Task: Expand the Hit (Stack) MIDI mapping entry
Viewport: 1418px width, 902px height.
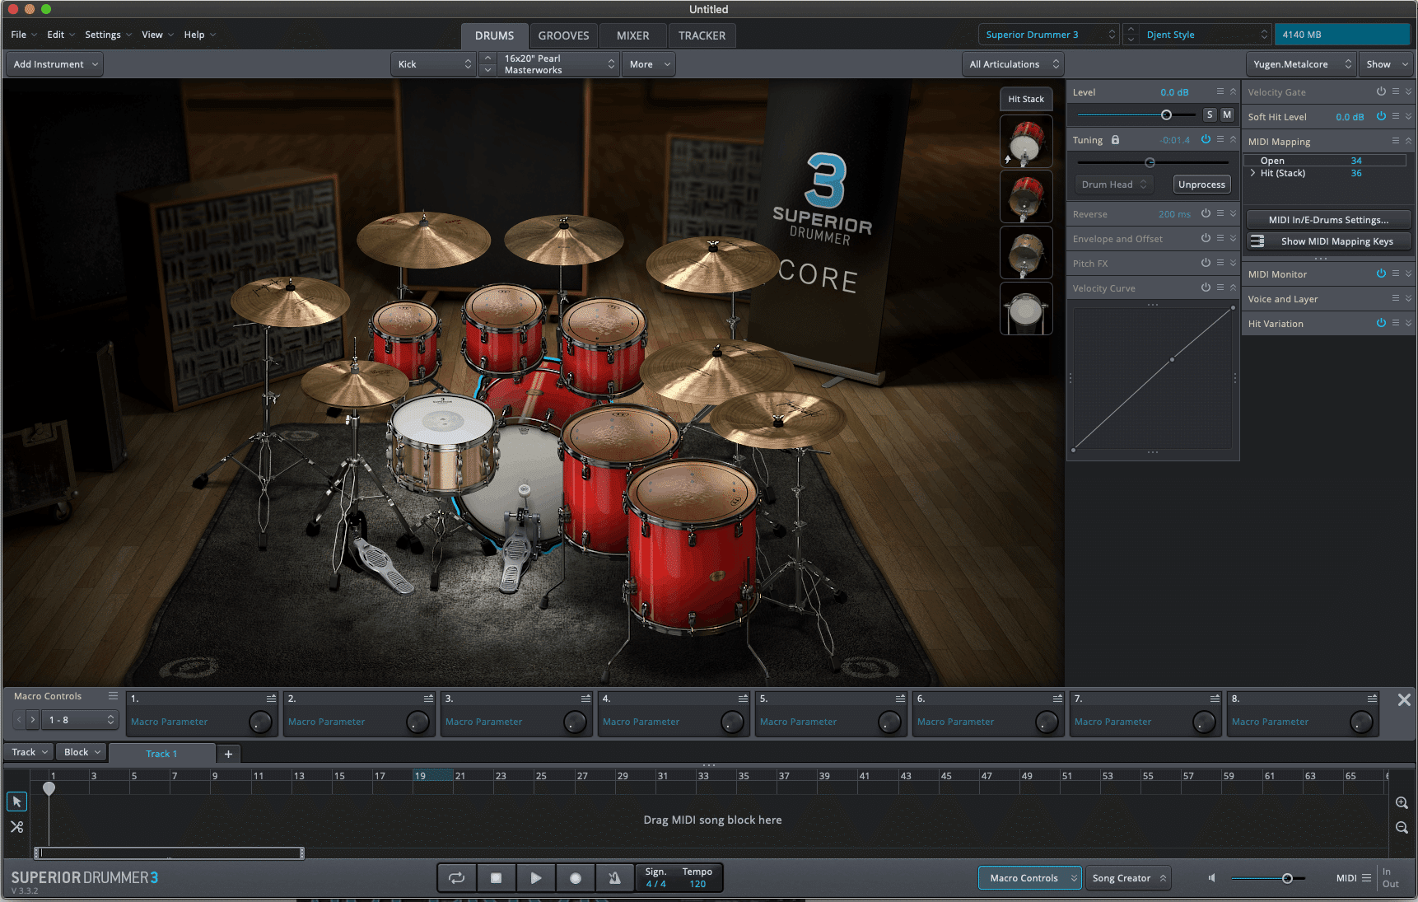Action: (x=1252, y=173)
